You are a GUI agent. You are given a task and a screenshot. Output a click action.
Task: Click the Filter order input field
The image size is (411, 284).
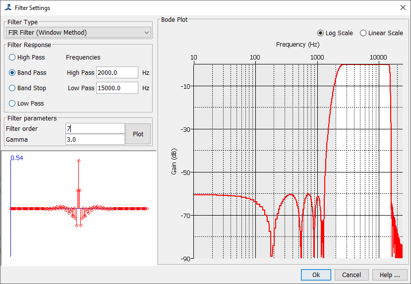pos(95,129)
